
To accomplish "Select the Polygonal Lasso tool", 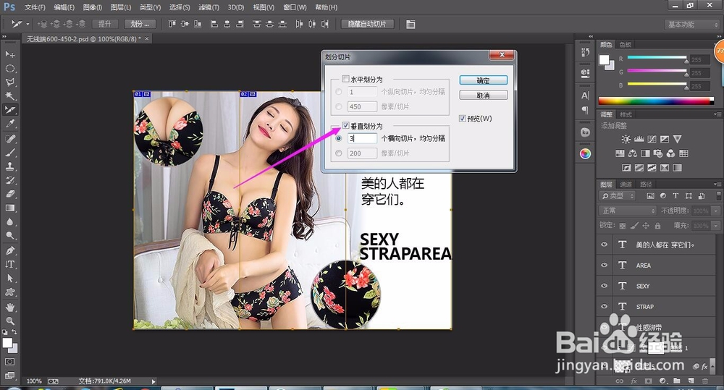I will (x=9, y=82).
